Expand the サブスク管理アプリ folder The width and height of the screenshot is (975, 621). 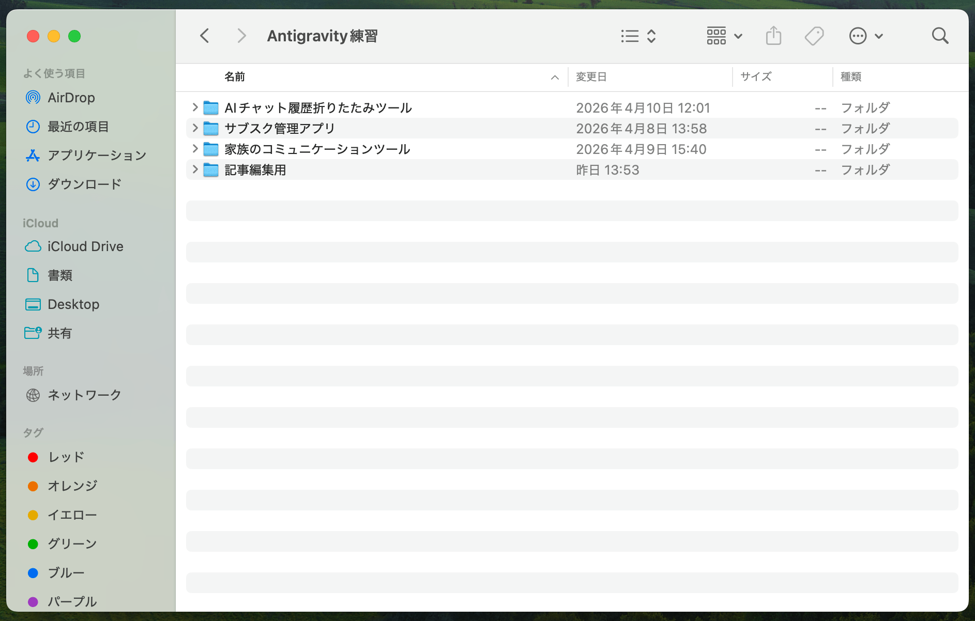point(195,128)
